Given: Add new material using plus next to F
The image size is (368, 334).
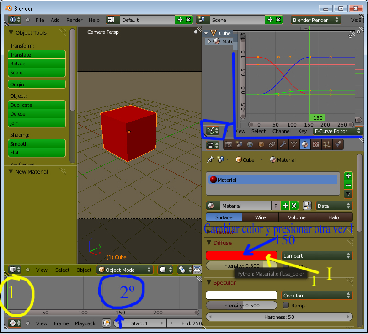Looking at the screenshot, I should 285,206.
